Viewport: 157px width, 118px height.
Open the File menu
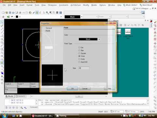click(4, 5)
